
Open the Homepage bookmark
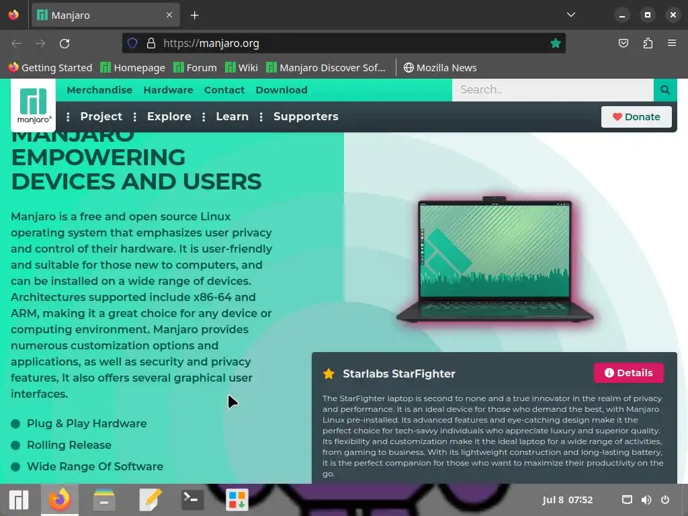coord(132,68)
